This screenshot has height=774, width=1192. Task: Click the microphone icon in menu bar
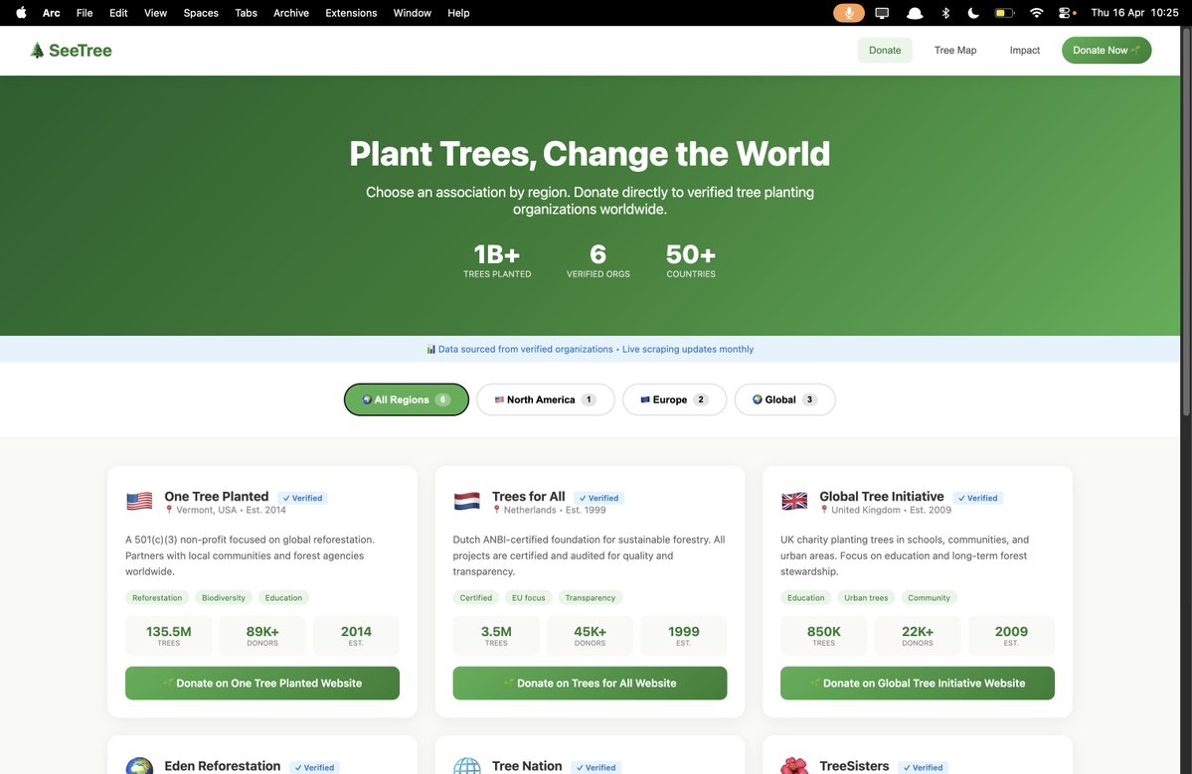(848, 13)
